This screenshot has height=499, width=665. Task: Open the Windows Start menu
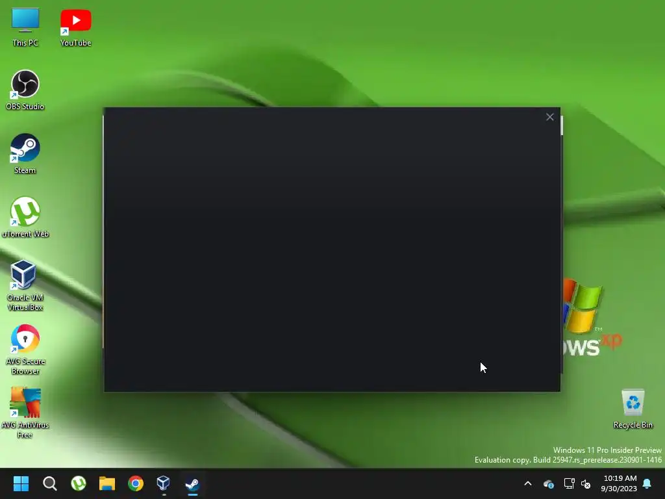click(x=21, y=483)
